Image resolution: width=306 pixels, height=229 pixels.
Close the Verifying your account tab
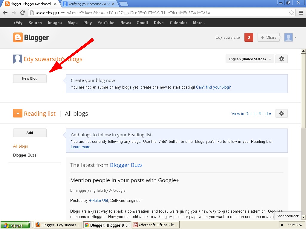click(113, 4)
